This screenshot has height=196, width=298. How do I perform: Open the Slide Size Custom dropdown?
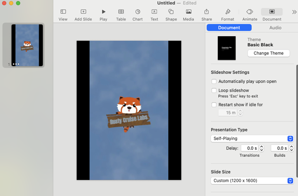[x=252, y=181]
